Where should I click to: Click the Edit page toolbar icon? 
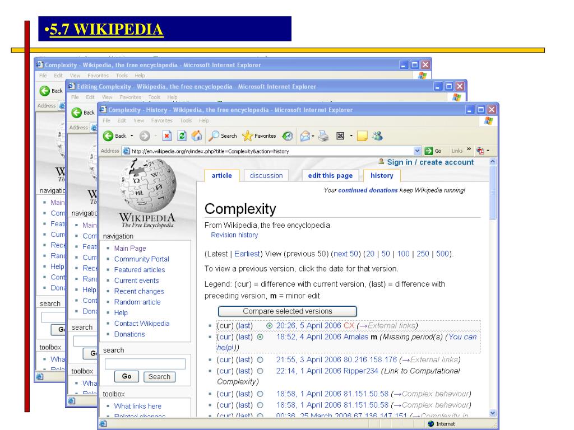(340, 136)
